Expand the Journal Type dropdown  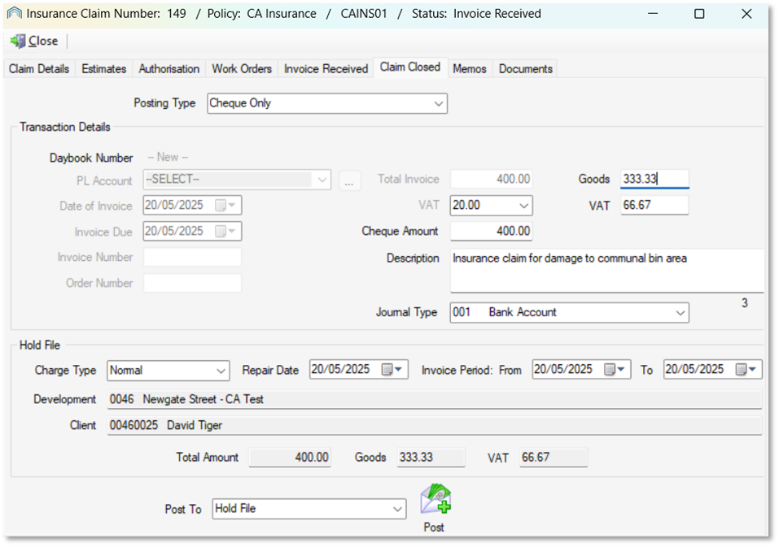681,313
